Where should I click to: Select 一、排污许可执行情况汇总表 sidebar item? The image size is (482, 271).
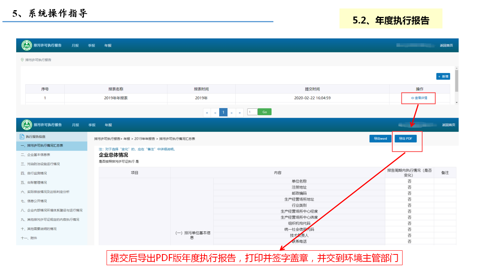pos(42,146)
